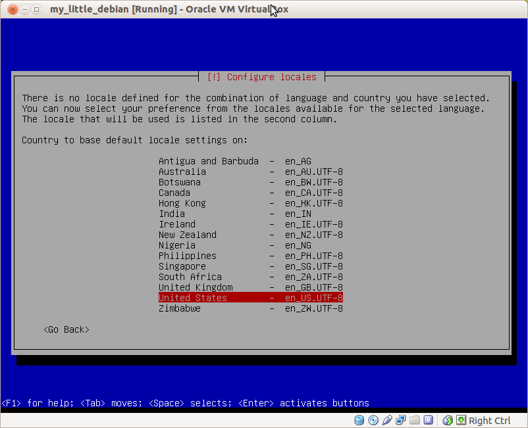The width and height of the screenshot is (528, 428).
Task: Click highlighted United States locale row
Action: coord(251,298)
